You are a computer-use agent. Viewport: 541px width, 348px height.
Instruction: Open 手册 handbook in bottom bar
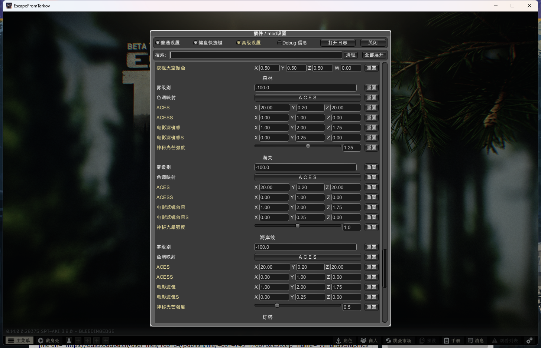click(452, 341)
